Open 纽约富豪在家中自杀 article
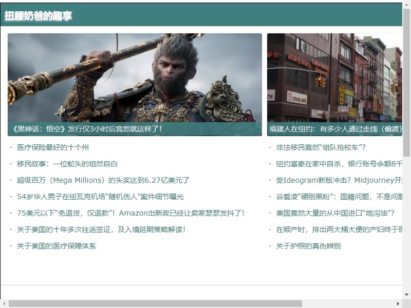This screenshot has width=411, height=308. [x=339, y=164]
